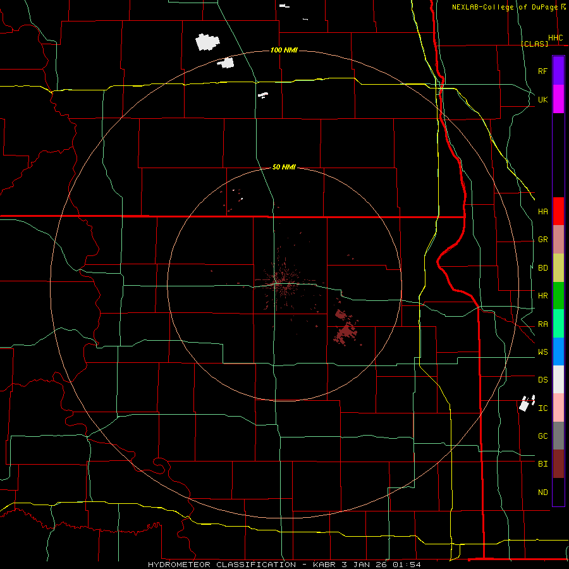Click the HR legend label
The image size is (569, 569).
[542, 296]
